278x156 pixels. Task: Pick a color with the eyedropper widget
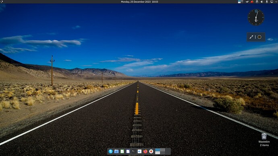251,37
